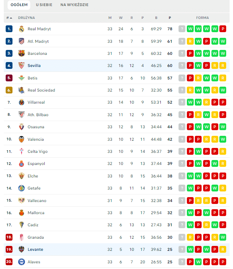The height and width of the screenshot is (269, 233).
Task: Click Granada's position 18 red rank badge
Action: pos(9,237)
